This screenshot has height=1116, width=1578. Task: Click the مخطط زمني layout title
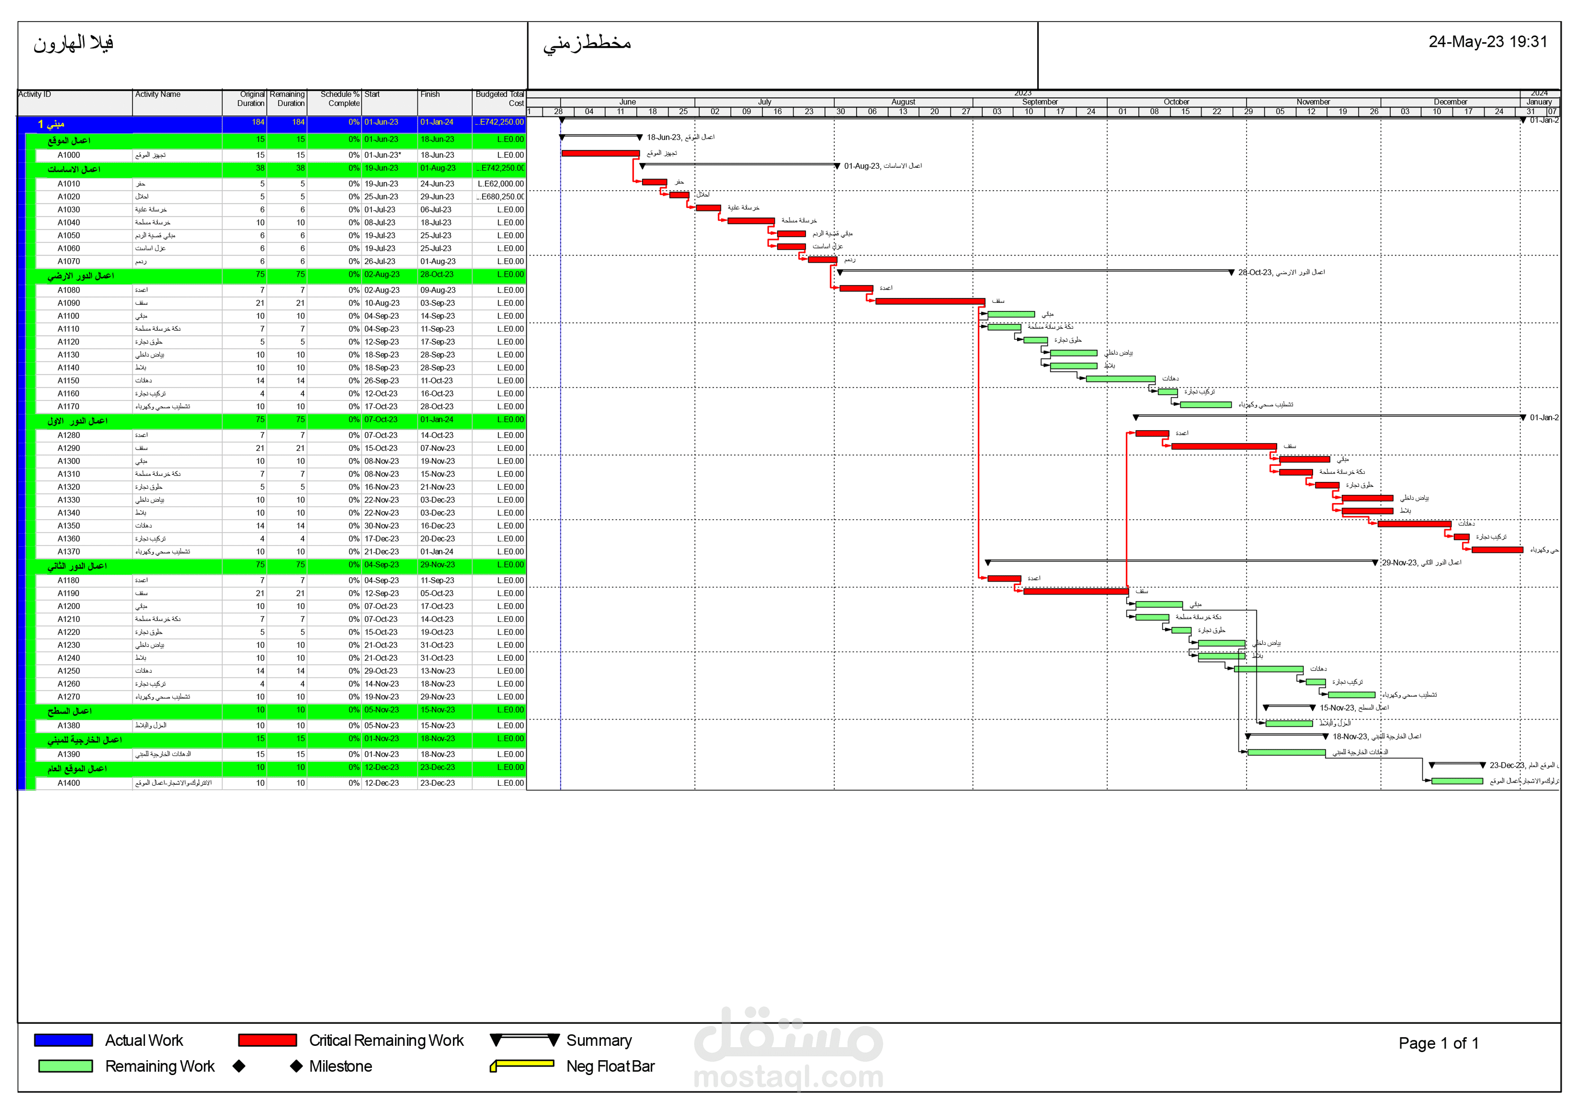587,43
